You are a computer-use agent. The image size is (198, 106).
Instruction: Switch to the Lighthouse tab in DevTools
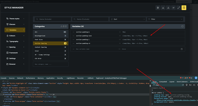pos(71,78)
